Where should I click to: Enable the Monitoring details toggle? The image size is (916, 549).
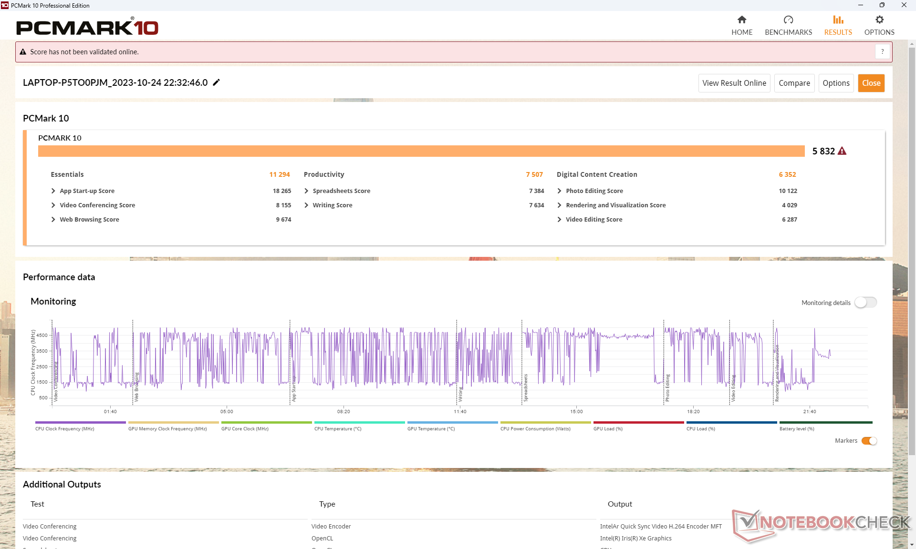pyautogui.click(x=865, y=303)
